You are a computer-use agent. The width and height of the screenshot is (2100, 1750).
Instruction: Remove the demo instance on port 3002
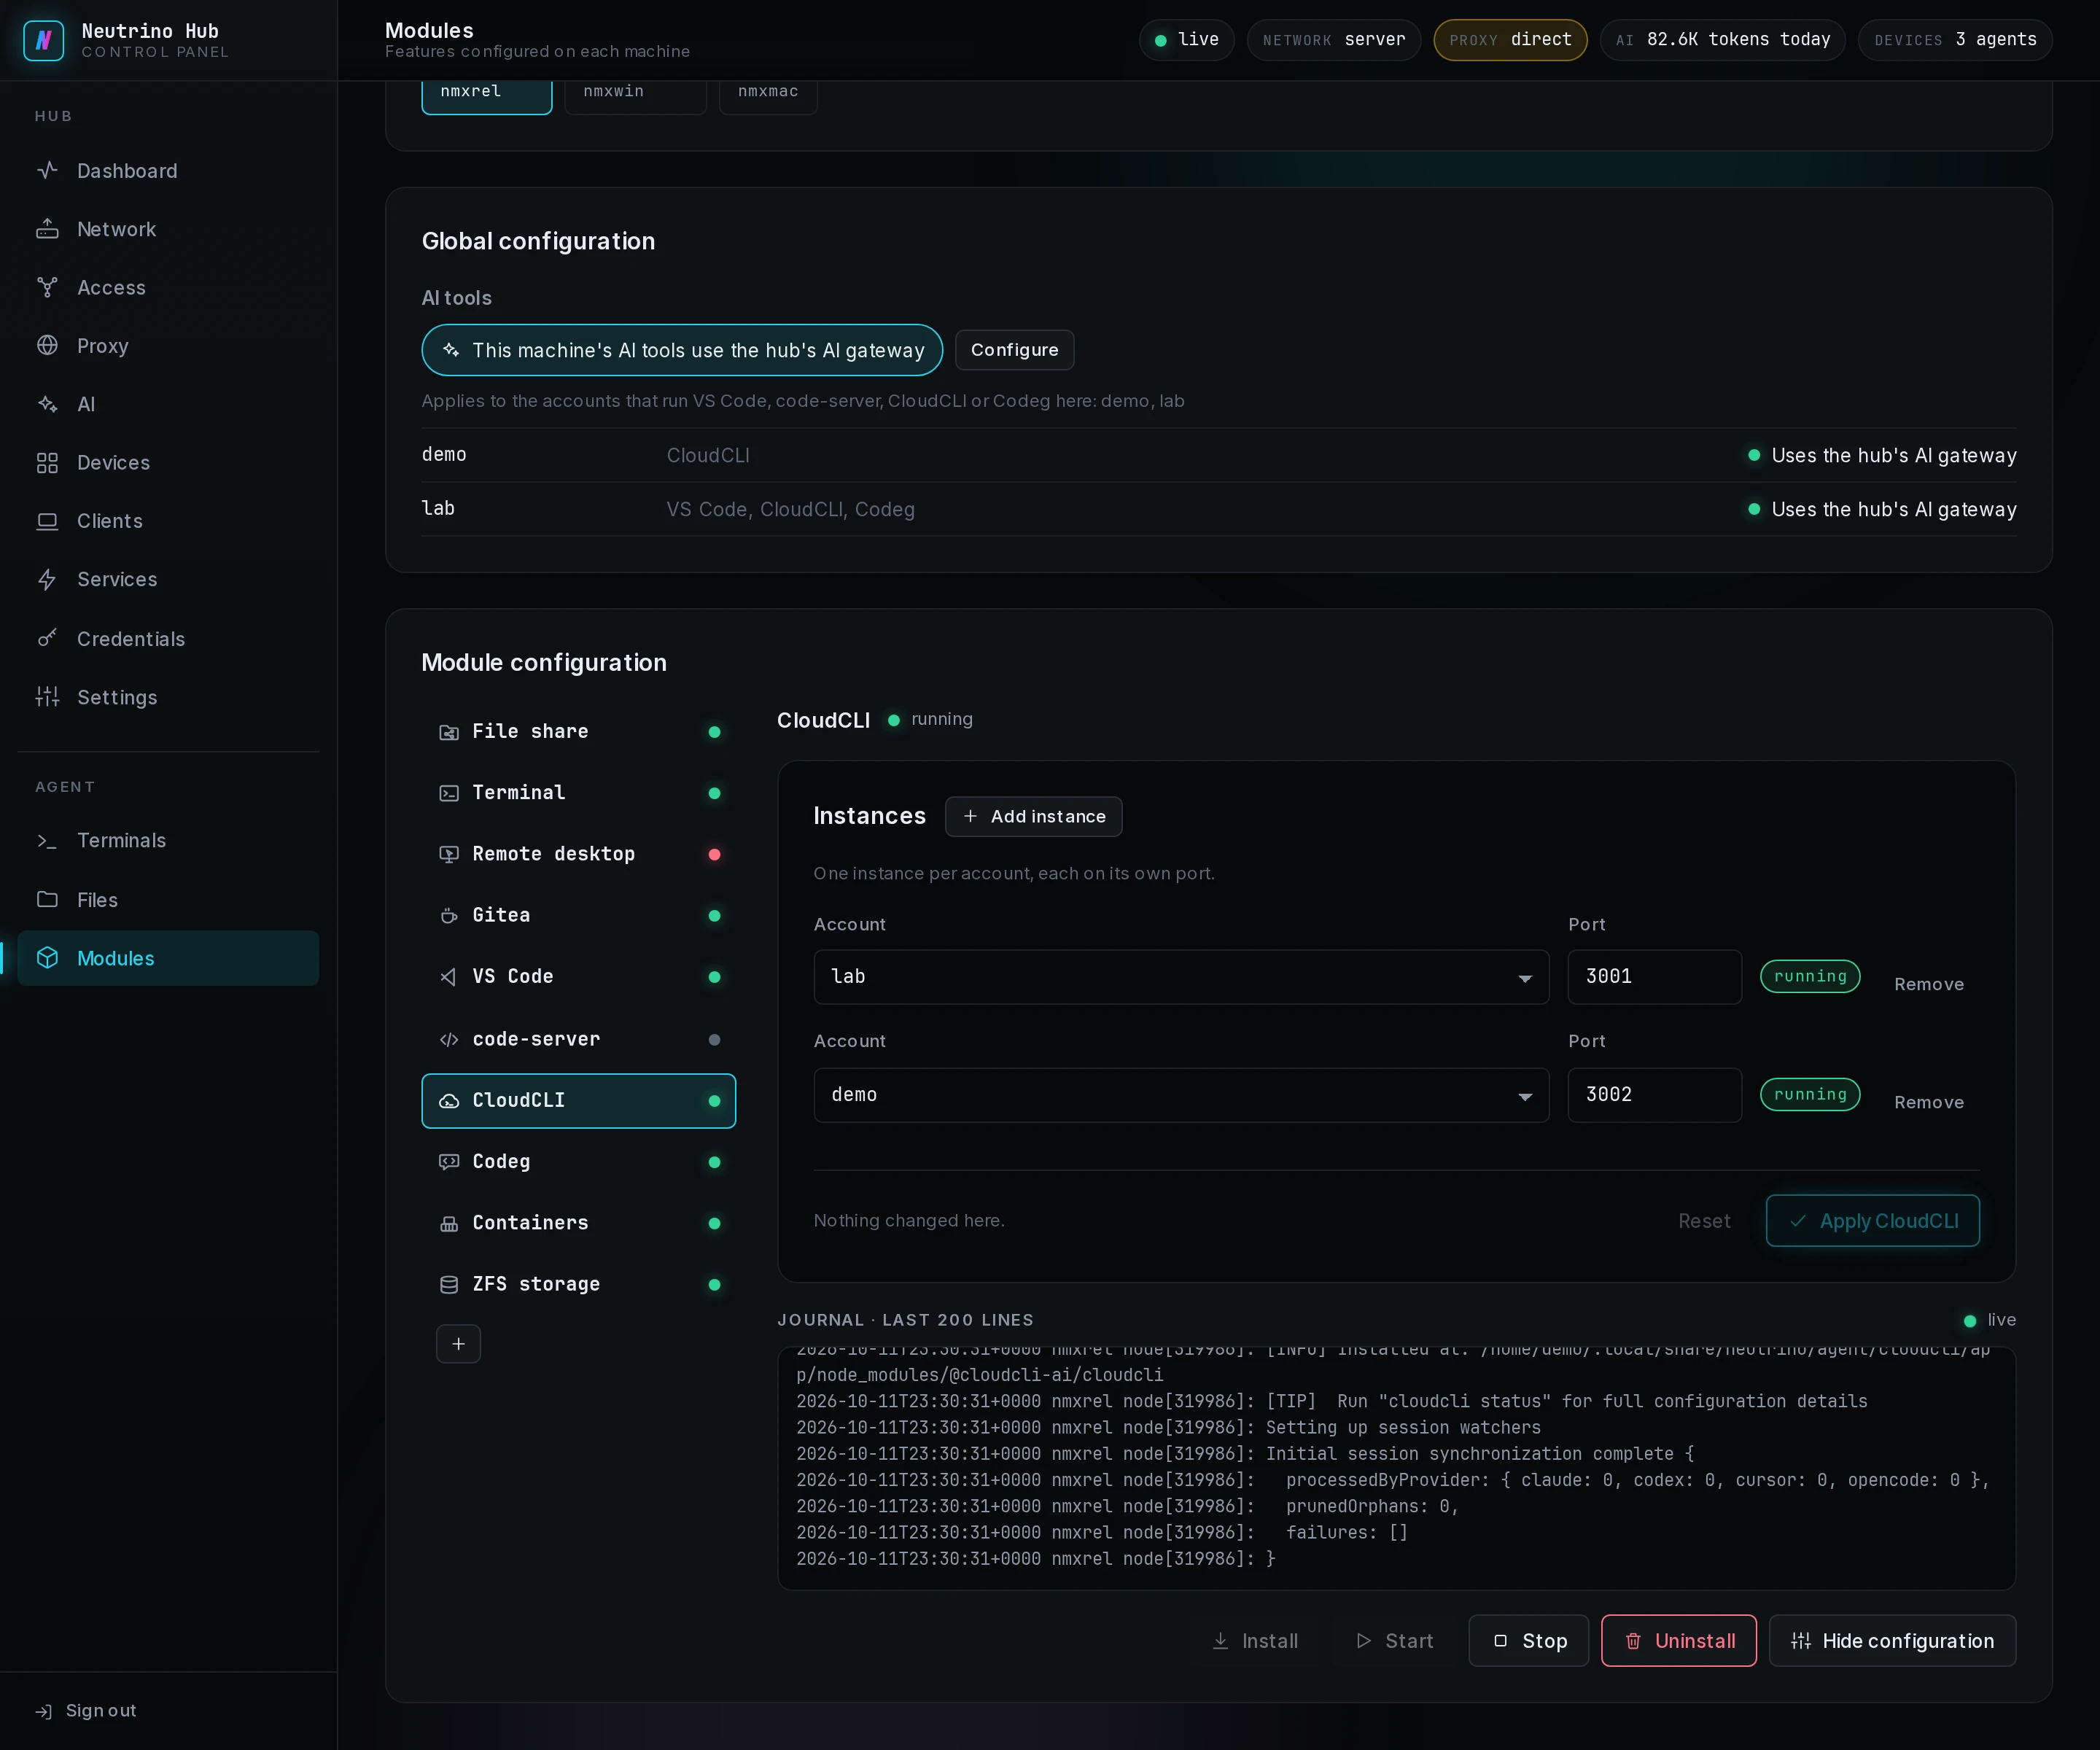pos(1929,1103)
